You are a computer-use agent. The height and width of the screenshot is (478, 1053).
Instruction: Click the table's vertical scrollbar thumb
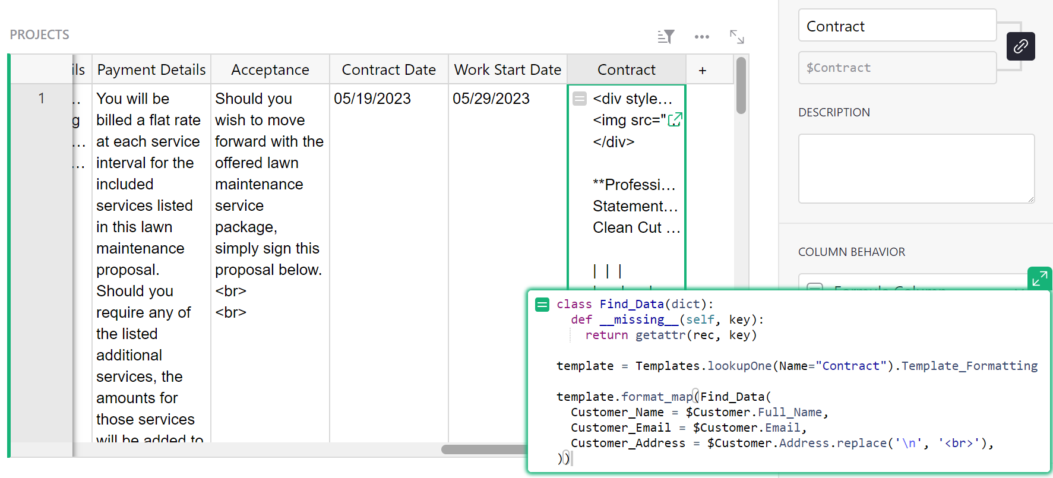coord(741,86)
